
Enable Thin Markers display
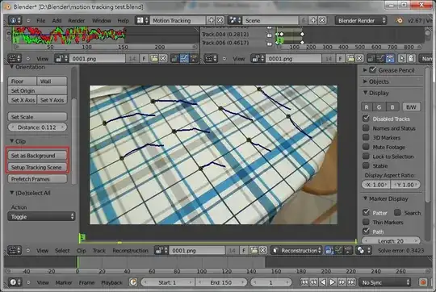click(367, 222)
